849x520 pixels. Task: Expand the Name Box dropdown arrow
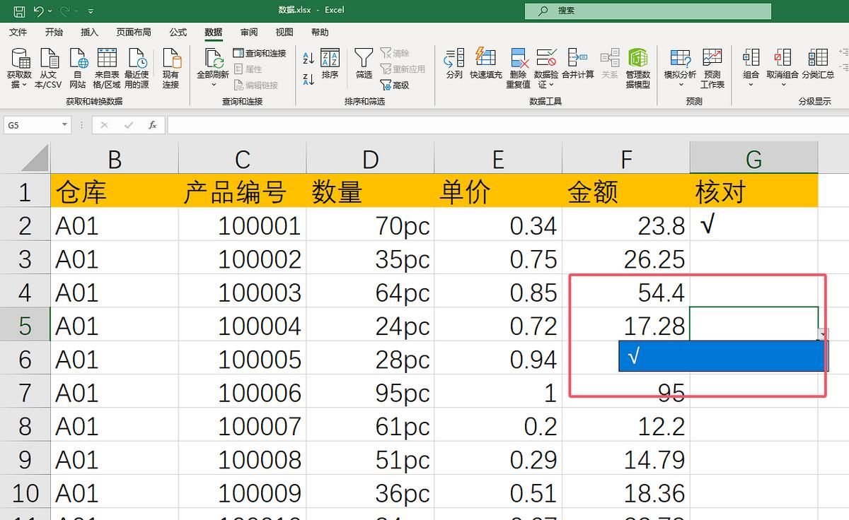point(65,125)
